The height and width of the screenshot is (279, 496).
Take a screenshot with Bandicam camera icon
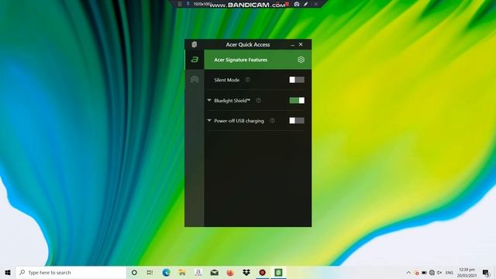coord(297,4)
